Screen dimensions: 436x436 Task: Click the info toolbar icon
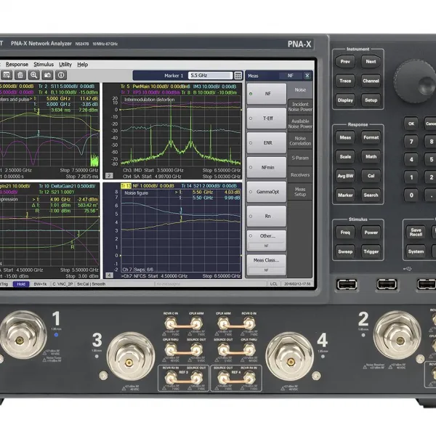[x=61, y=75]
